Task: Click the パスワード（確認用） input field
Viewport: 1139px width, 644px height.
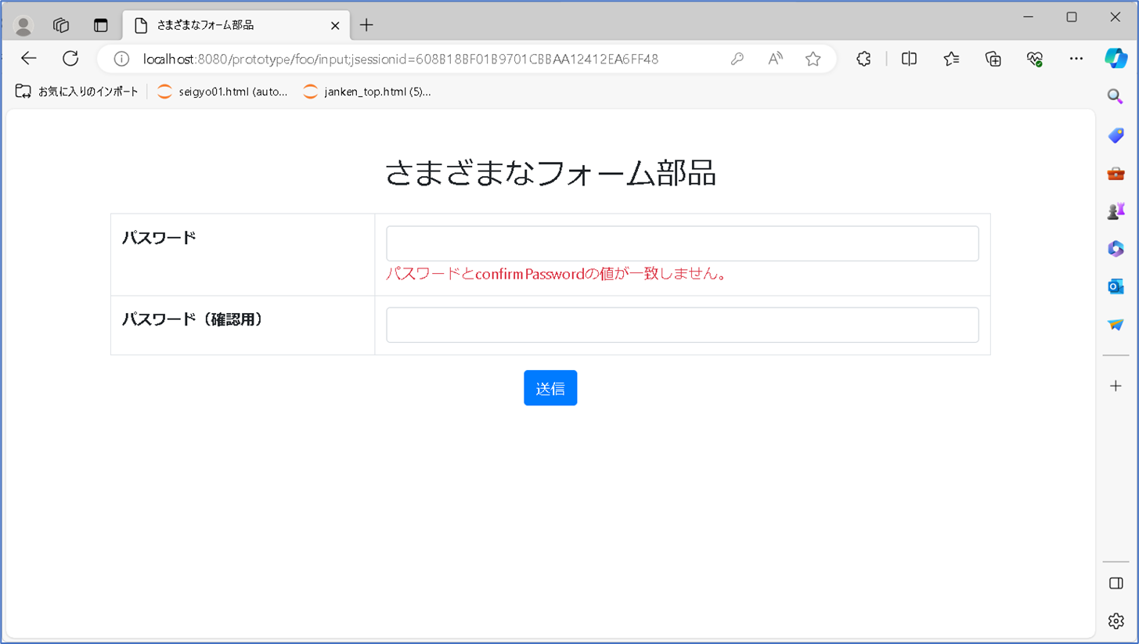Action: (683, 325)
